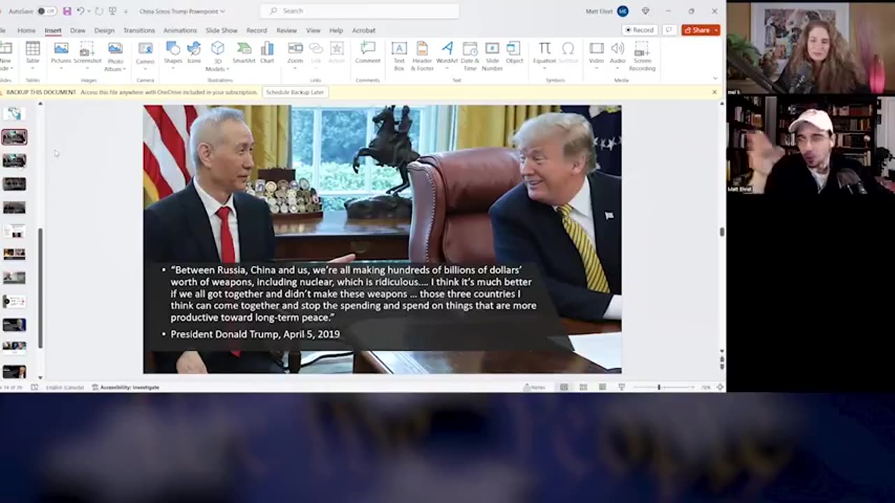The width and height of the screenshot is (895, 503).
Task: Open the Slide Show tab
Action: pos(222,31)
